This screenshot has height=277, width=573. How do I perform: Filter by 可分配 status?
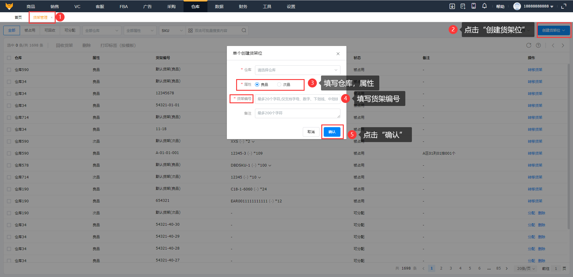point(70,30)
